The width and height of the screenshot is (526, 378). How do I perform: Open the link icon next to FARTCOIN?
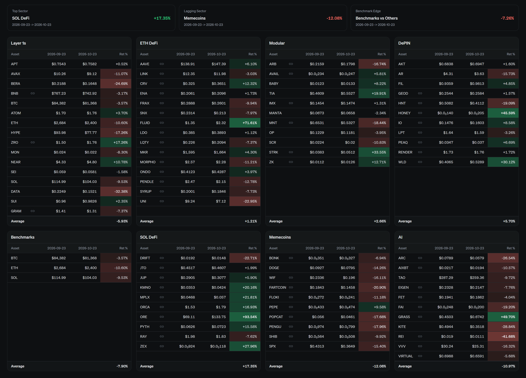click(291, 287)
